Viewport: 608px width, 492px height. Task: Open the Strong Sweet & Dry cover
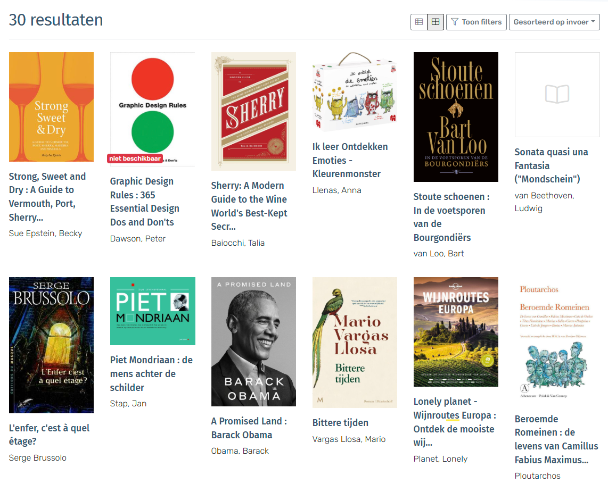[51, 107]
